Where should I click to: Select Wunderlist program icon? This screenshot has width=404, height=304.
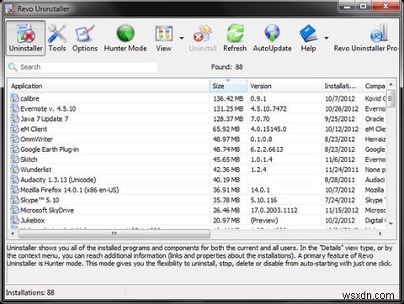point(14,170)
